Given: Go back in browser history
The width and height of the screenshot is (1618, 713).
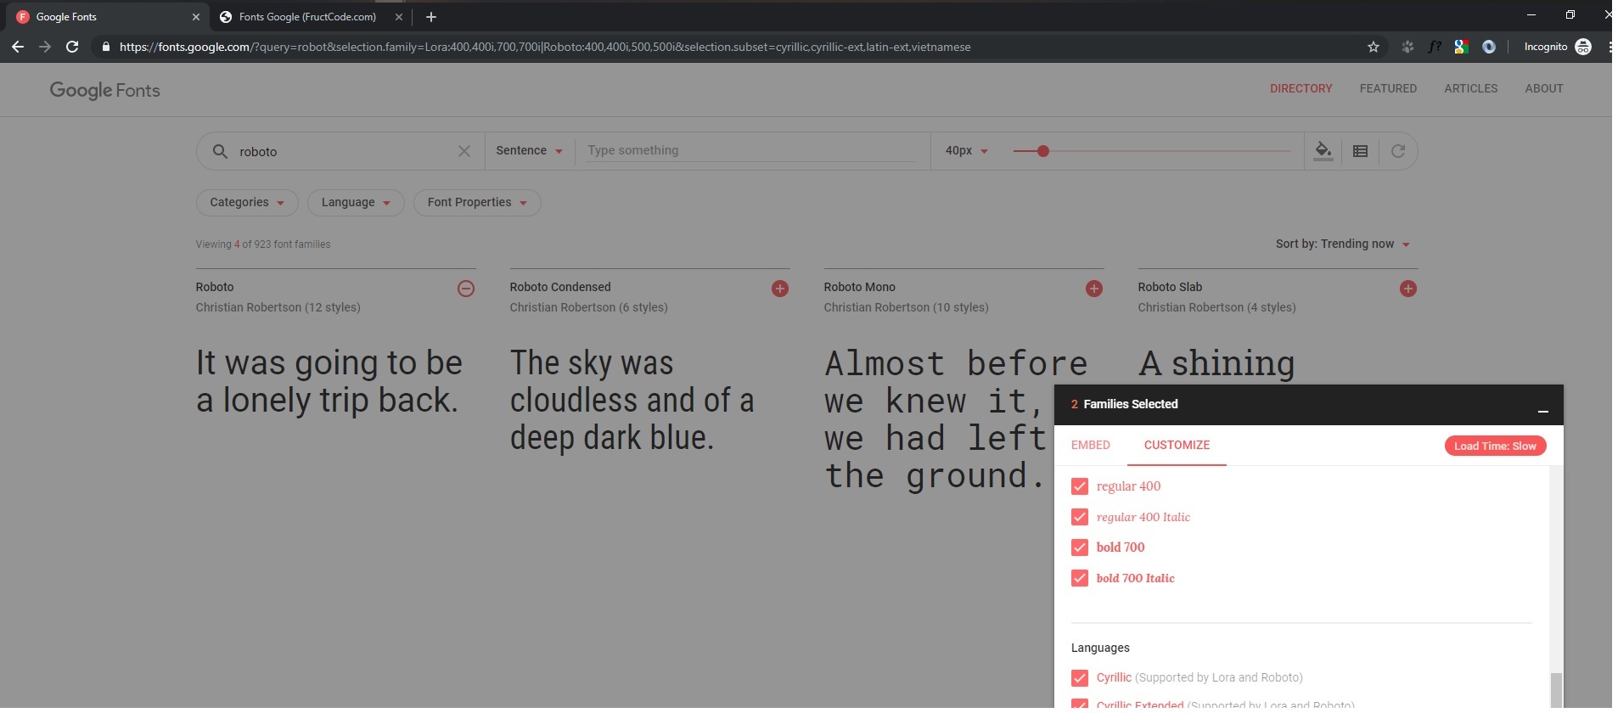Looking at the screenshot, I should click(x=18, y=47).
